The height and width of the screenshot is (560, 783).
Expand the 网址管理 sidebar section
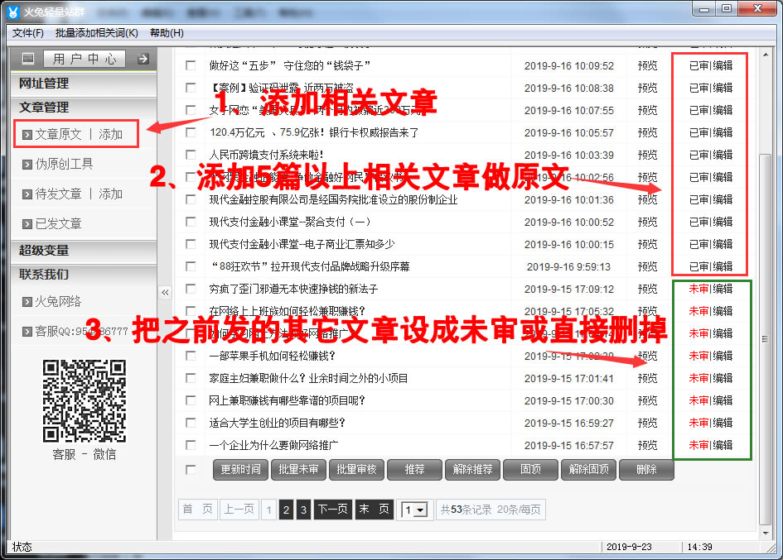[44, 84]
